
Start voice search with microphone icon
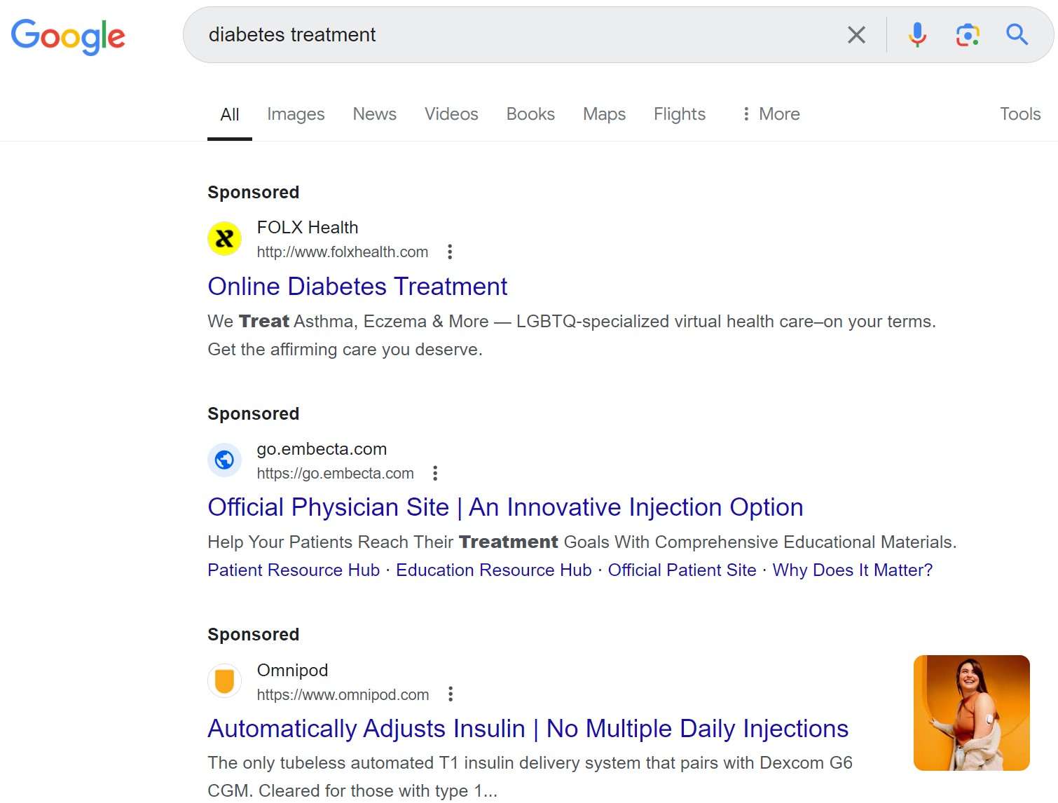[916, 35]
